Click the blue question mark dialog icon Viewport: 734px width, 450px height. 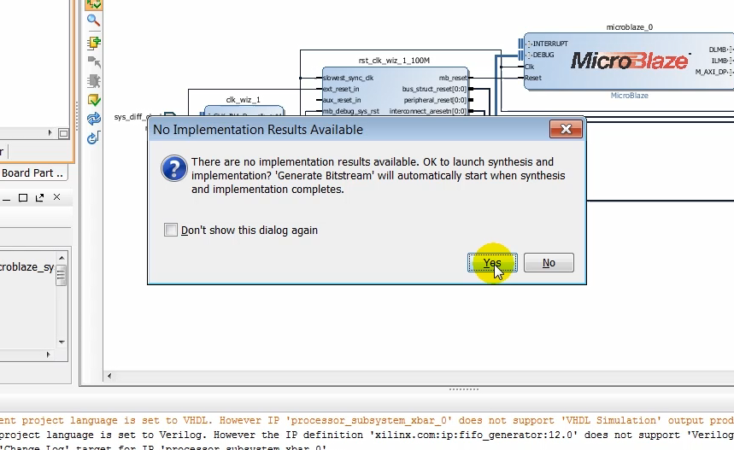pyautogui.click(x=173, y=168)
